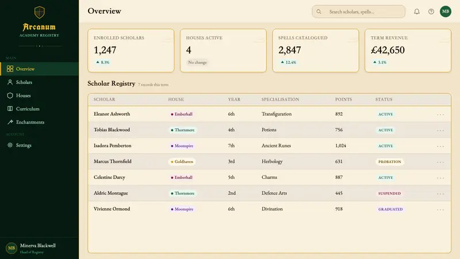Click scholar name Tobias Blackwood
Screen dimensions: 460x259
pos(112,130)
